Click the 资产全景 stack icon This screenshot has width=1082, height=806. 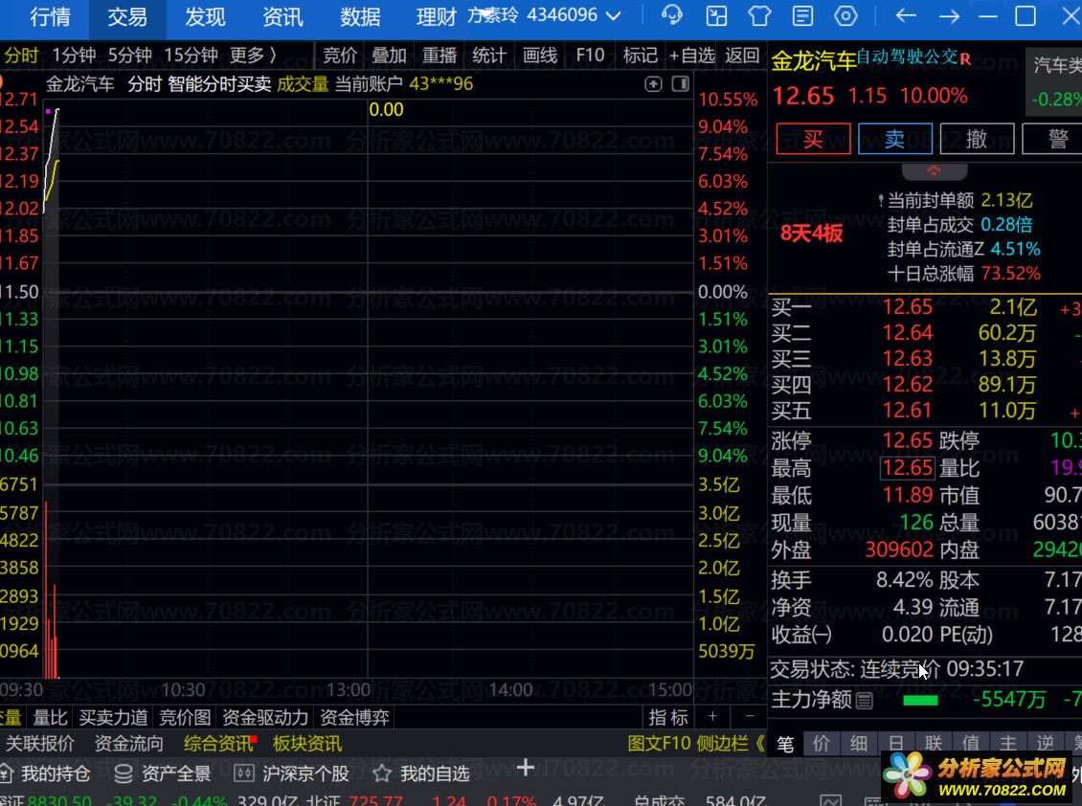click(124, 773)
